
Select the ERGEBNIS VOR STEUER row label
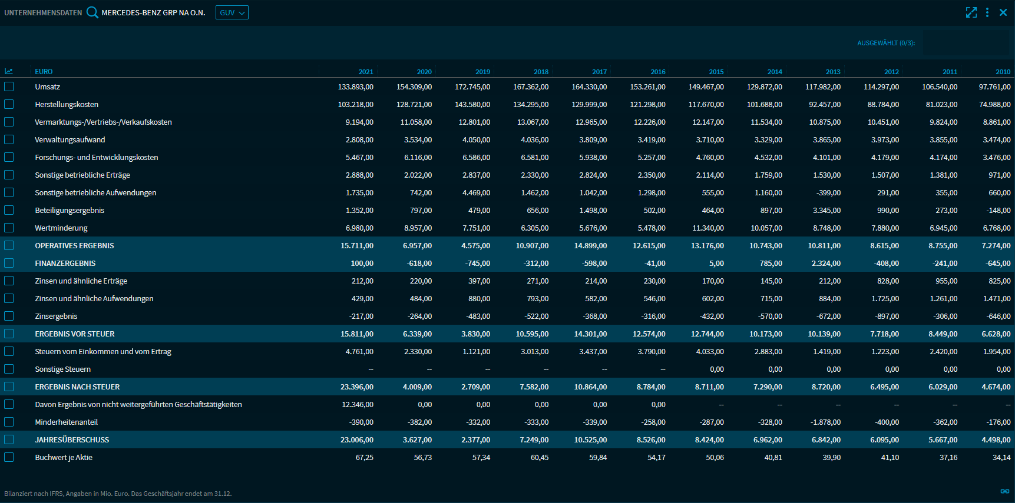(x=75, y=334)
